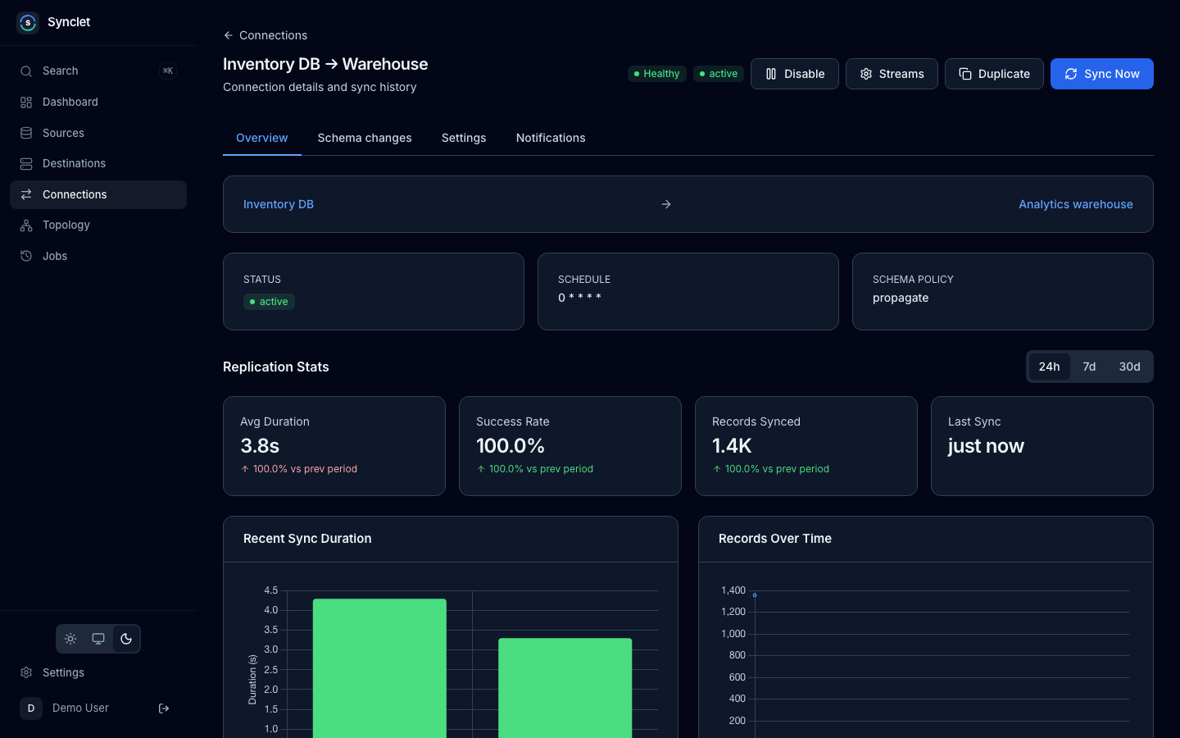Screen dimensions: 1180x738
Task: Click the Success Rate value 100.0%
Action: (x=511, y=446)
